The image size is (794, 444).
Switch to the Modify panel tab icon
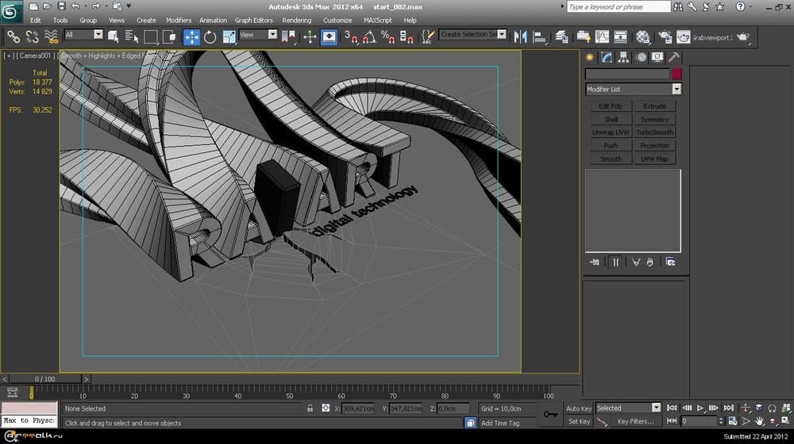pyautogui.click(x=606, y=57)
